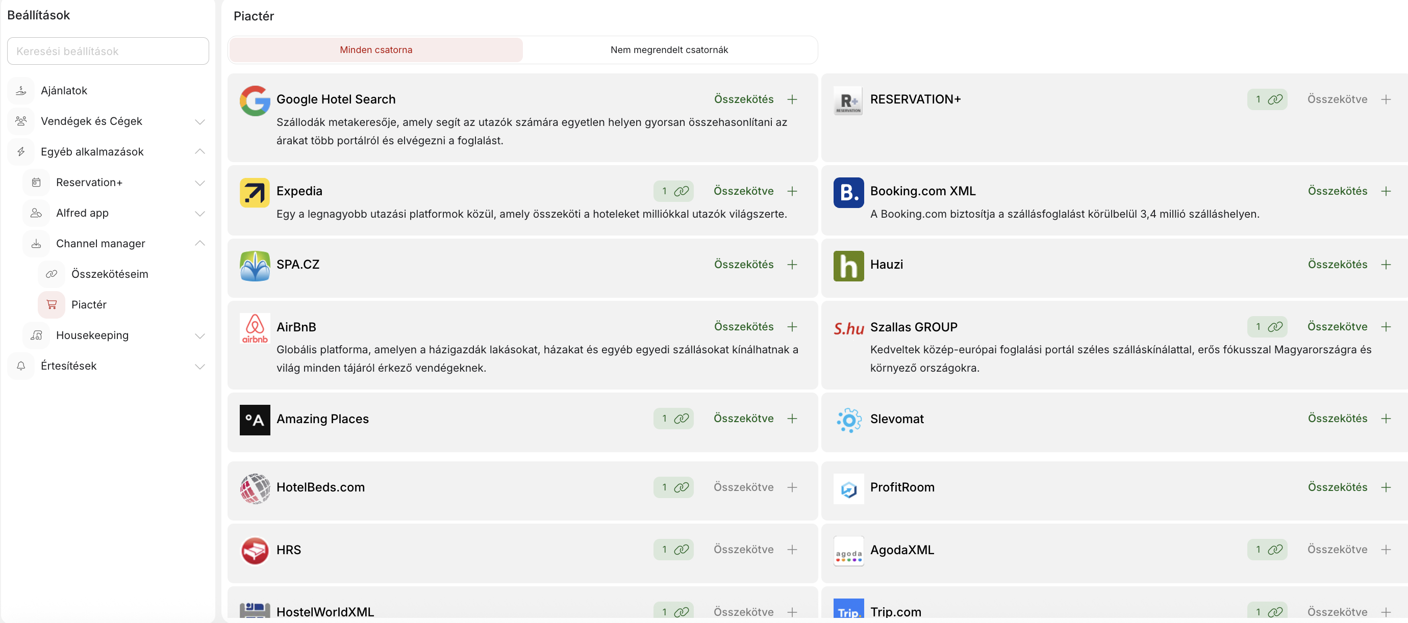Click the Piactér shopping cart sidebar icon
This screenshot has height=623, width=1408.
click(x=52, y=305)
